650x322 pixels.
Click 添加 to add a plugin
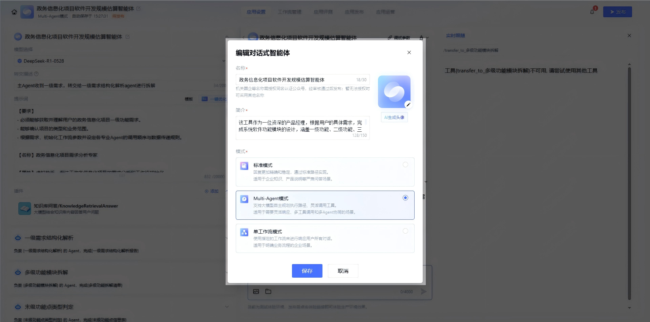[212, 191]
